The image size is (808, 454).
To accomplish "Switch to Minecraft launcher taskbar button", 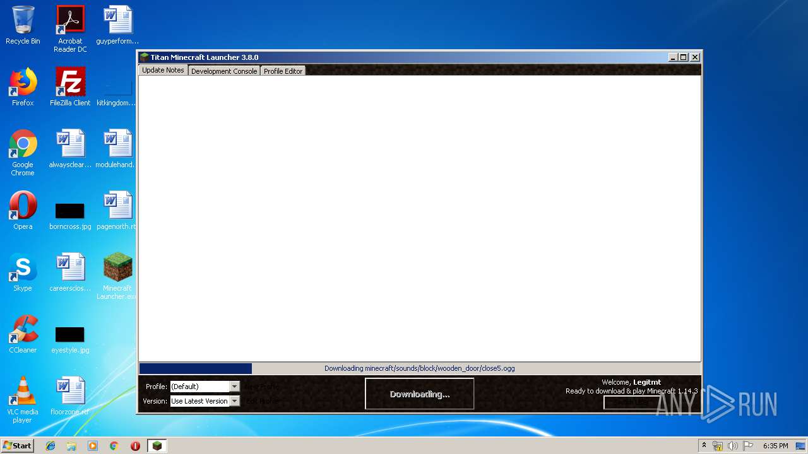I will (157, 446).
